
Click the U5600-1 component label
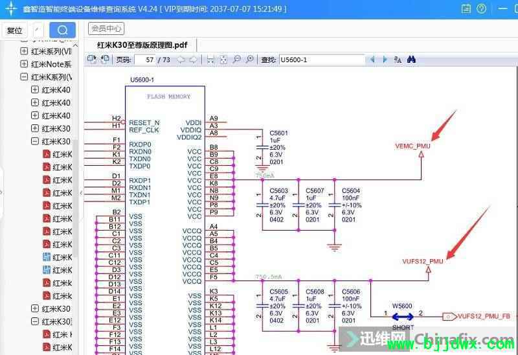click(142, 80)
